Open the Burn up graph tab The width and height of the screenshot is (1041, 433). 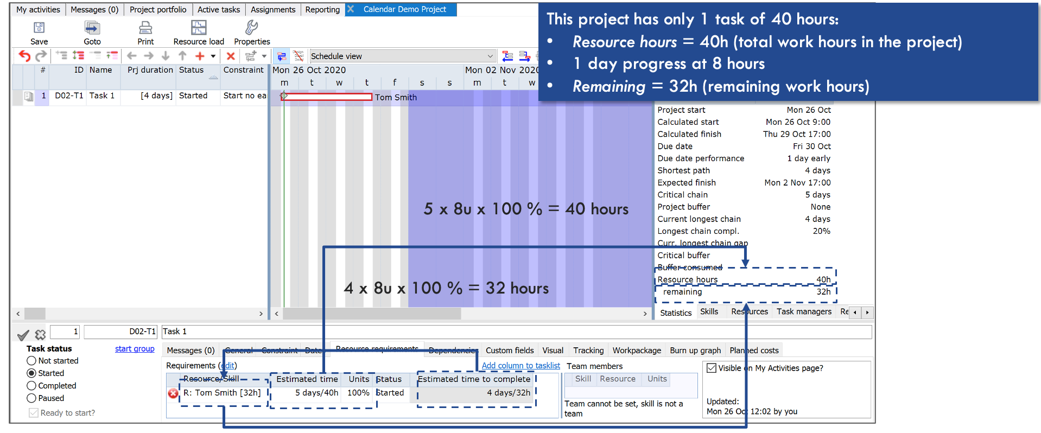695,351
